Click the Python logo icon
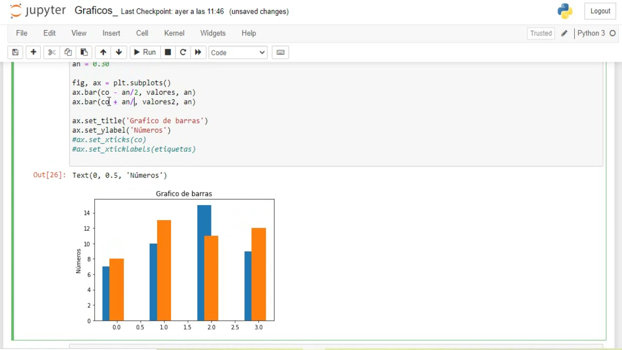The image size is (622, 350). 565,11
